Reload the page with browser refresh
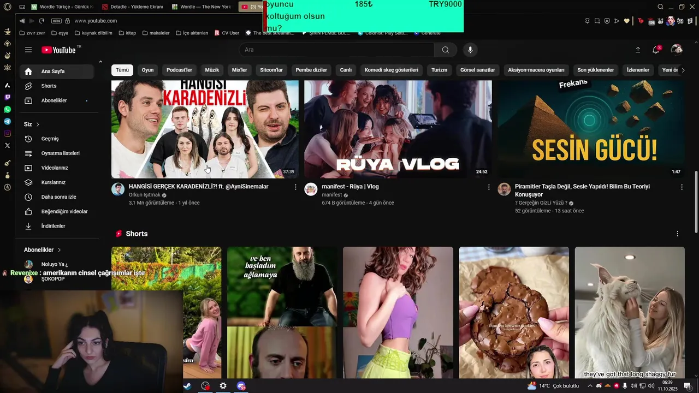This screenshot has width=699, height=393. click(x=42, y=21)
